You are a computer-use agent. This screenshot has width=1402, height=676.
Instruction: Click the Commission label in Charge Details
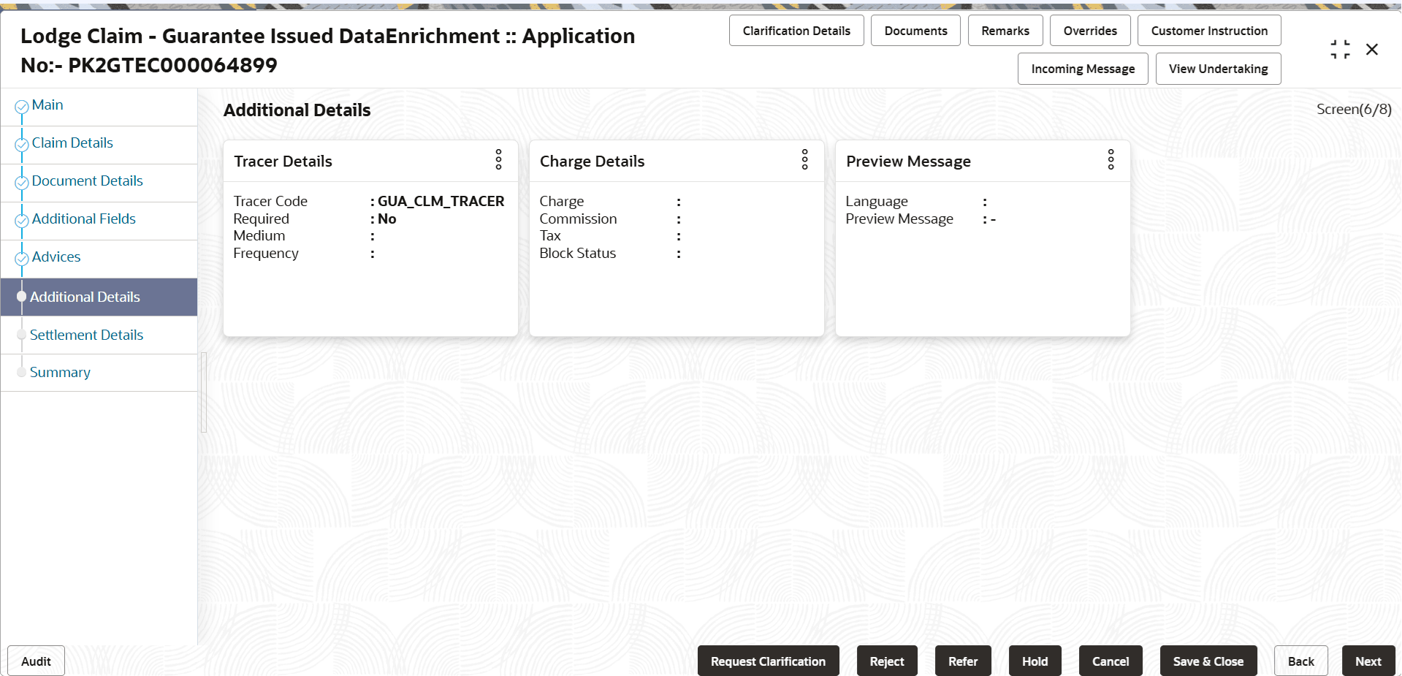(x=578, y=219)
